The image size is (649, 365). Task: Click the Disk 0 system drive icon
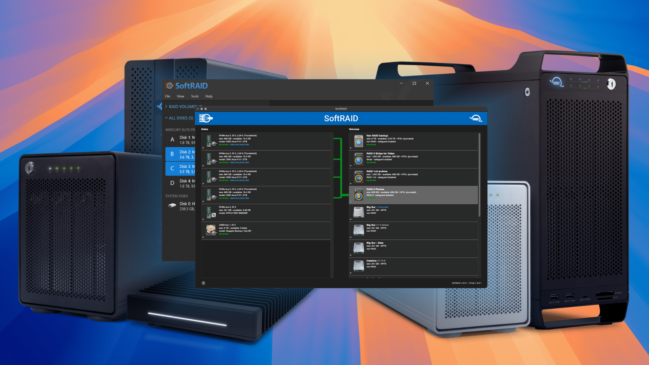[172, 205]
